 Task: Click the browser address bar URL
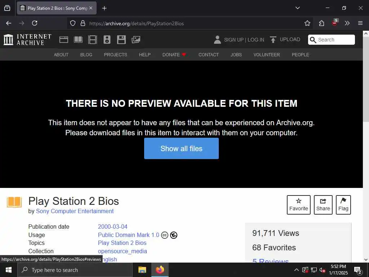(x=137, y=23)
